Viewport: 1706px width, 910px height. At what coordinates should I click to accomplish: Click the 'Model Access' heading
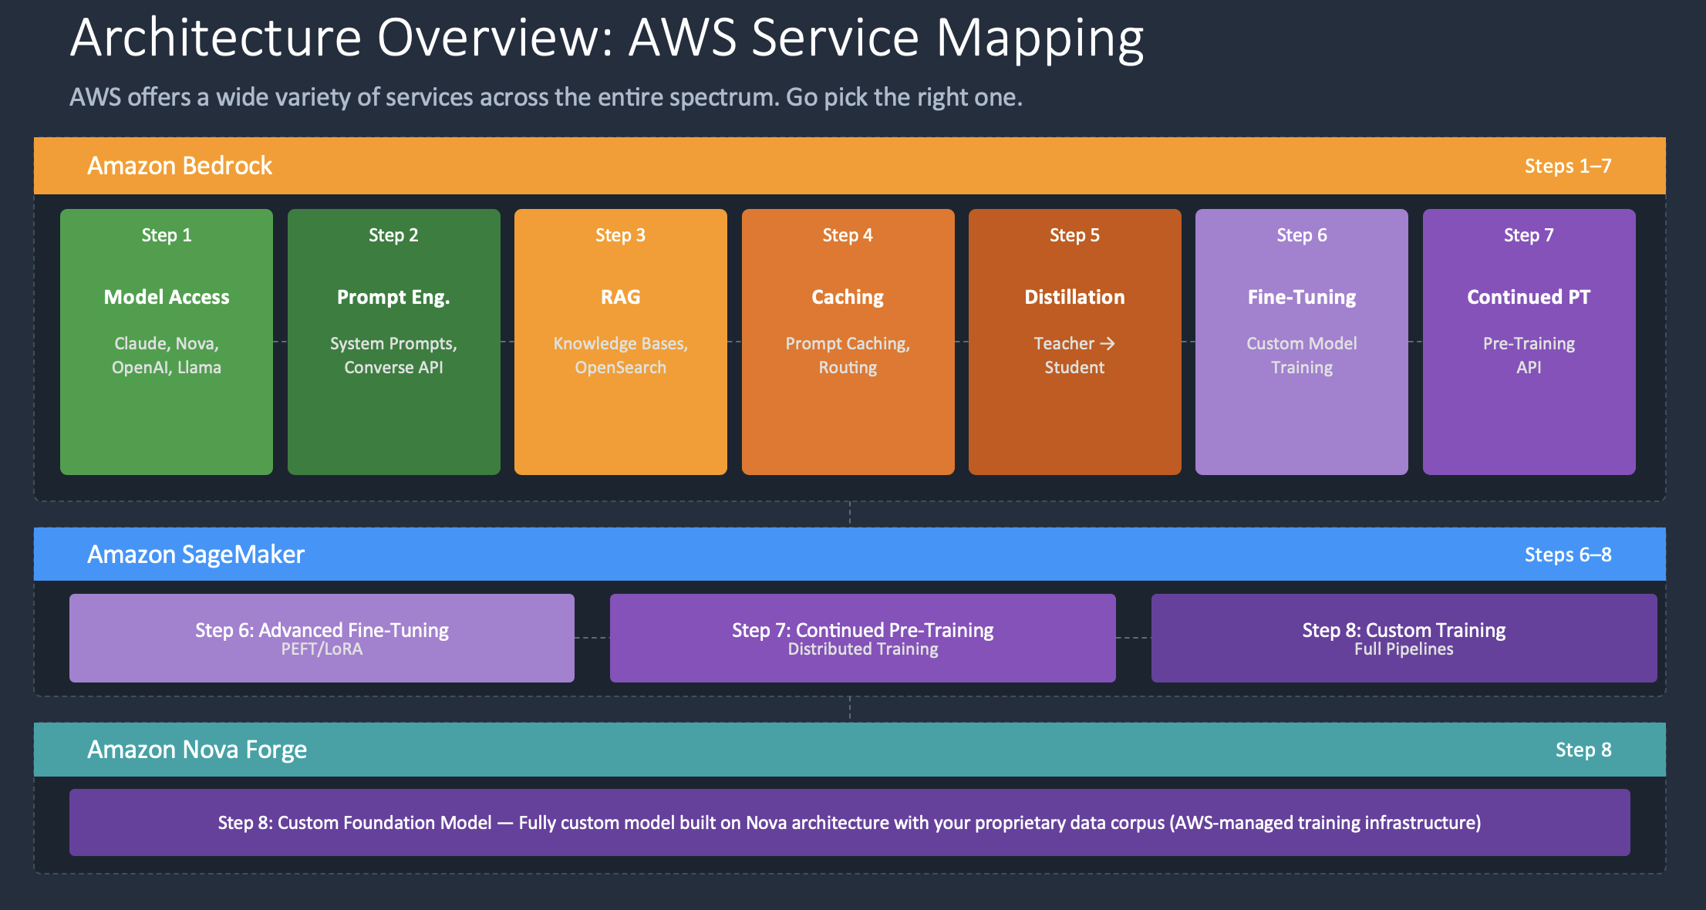[167, 297]
